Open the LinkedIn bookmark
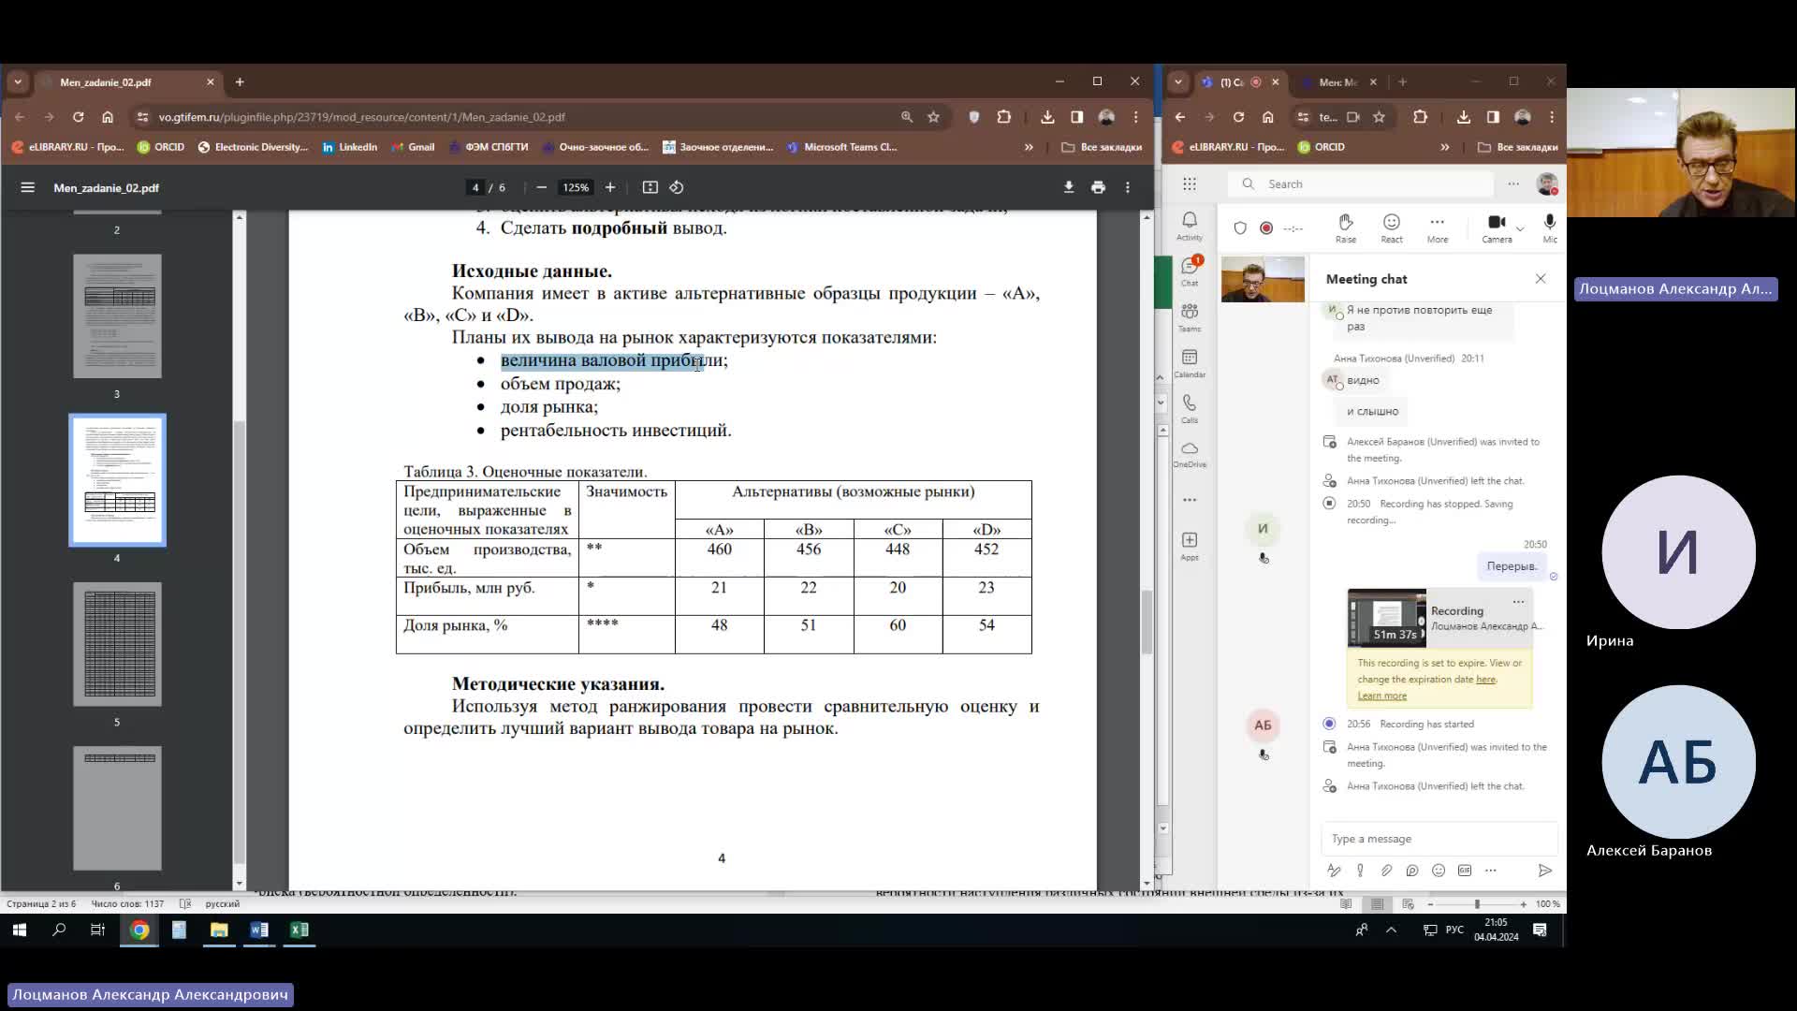1797x1011 pixels. pyautogui.click(x=349, y=147)
